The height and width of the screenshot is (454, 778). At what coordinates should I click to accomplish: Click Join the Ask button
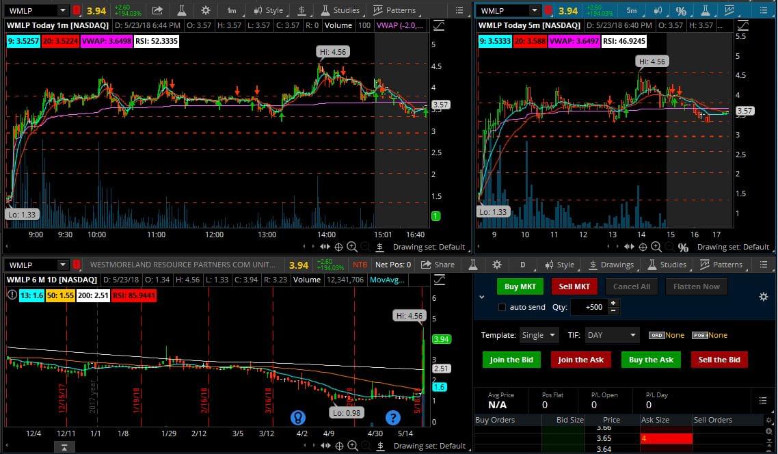pos(580,360)
